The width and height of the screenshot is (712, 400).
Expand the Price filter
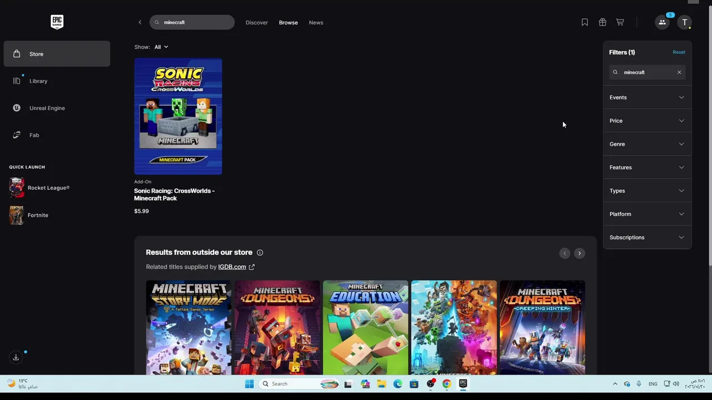click(x=647, y=121)
